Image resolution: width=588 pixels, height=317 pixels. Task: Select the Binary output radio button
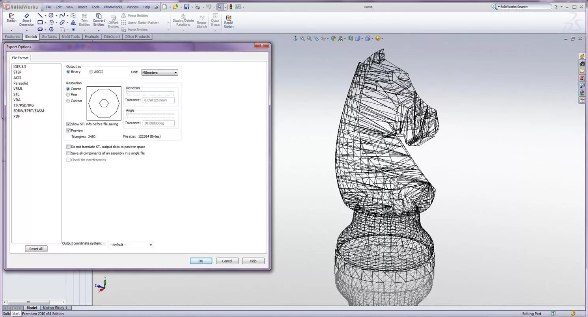tap(68, 72)
